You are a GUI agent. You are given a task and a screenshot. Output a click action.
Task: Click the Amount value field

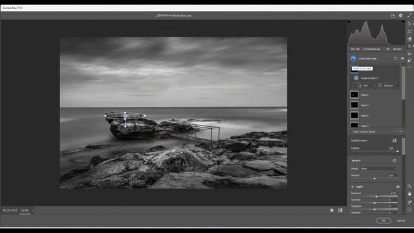(392, 175)
